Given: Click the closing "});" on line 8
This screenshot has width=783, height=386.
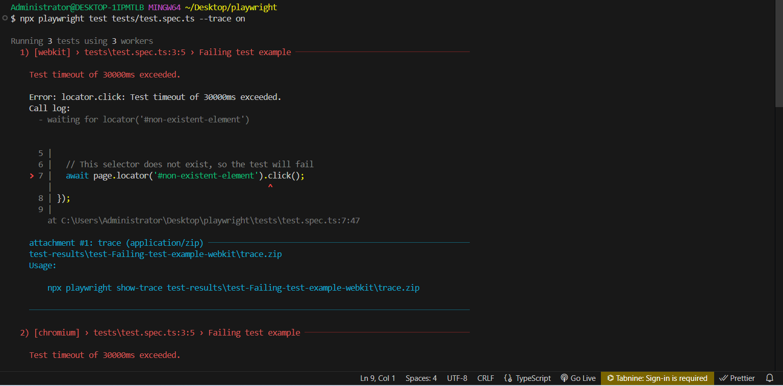Looking at the screenshot, I should pos(63,198).
